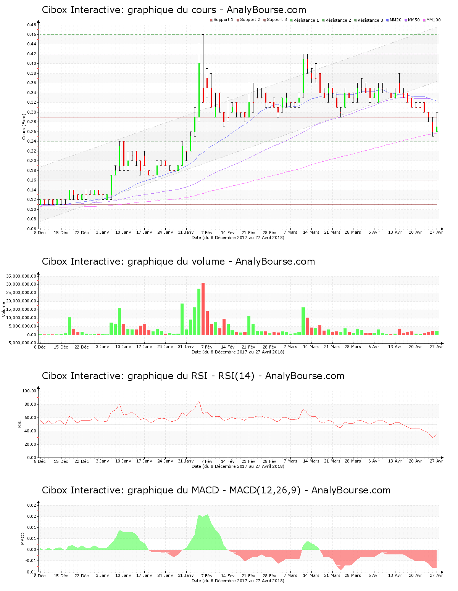
Task: Click the Support 1 legend color square
Action: click(211, 20)
